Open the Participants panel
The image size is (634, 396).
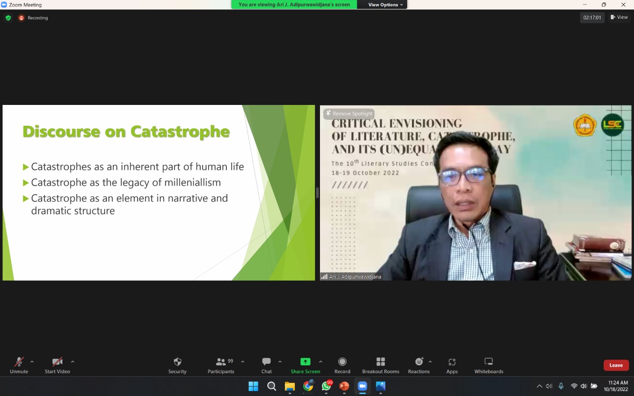[x=221, y=362]
